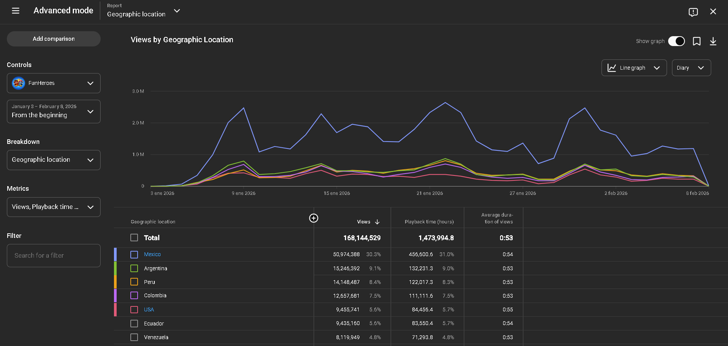Click the bookmark save report icon
728x346 pixels.
coord(696,41)
